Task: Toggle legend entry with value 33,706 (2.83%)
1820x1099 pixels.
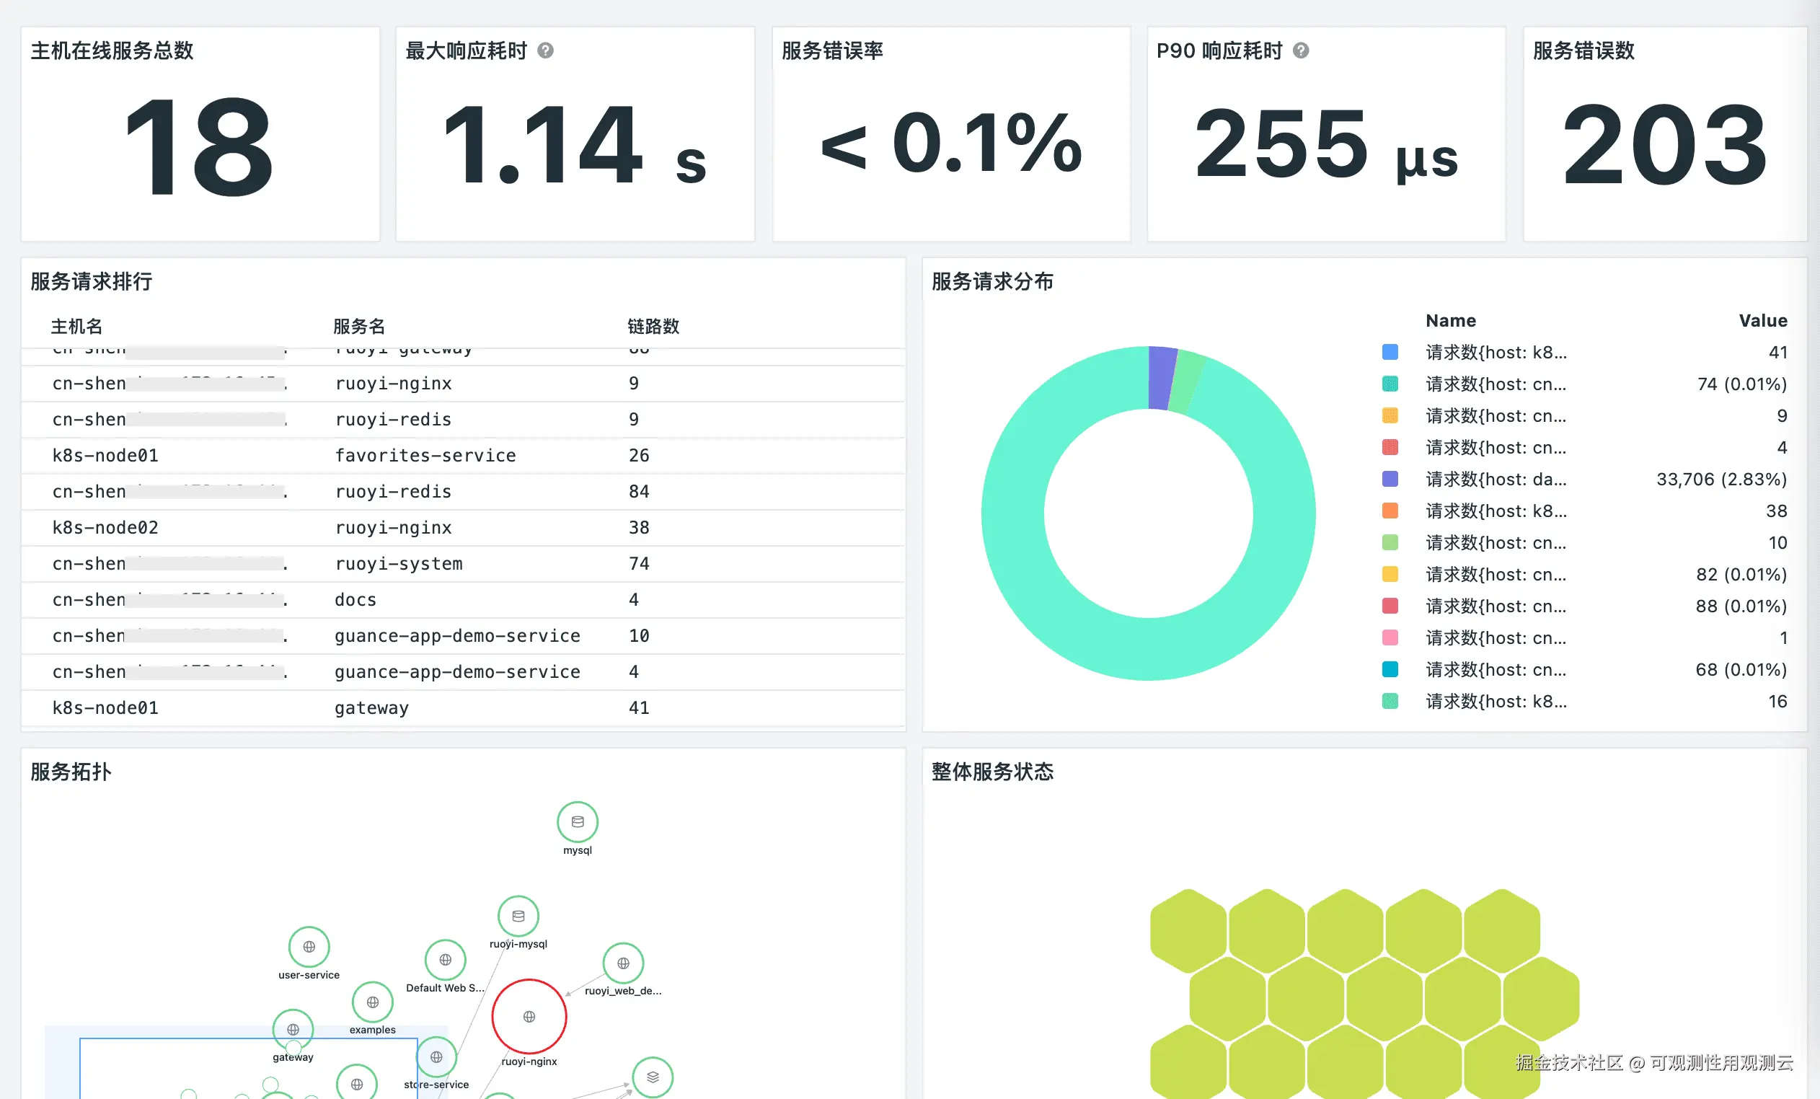Action: tap(1495, 480)
